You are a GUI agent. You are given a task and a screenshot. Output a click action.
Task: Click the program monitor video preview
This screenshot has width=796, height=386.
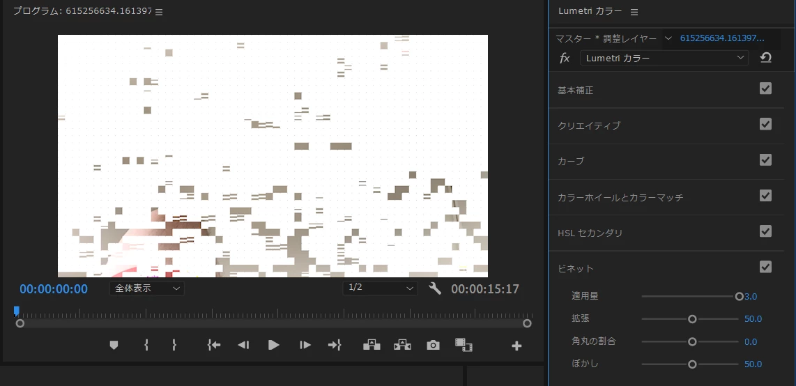pos(273,155)
